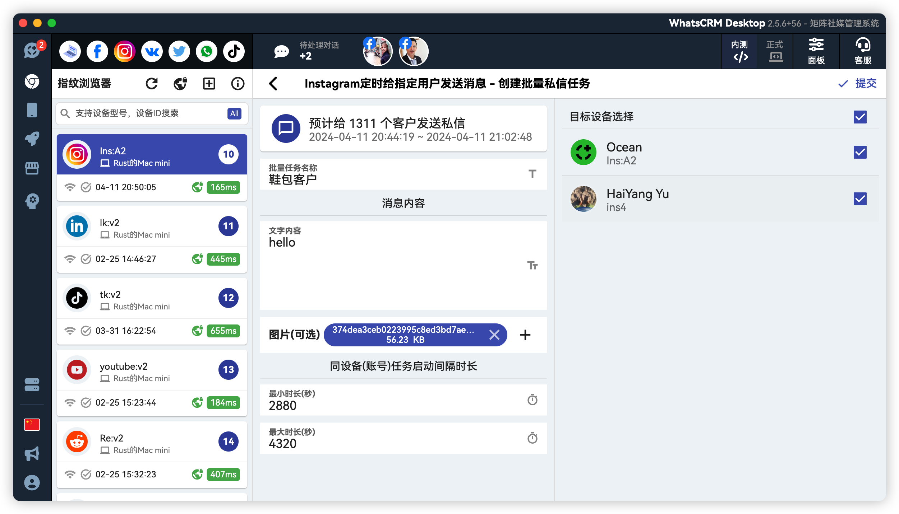The height and width of the screenshot is (514, 899).
Task: Add a new fingerprint browser profile
Action: pyautogui.click(x=209, y=83)
